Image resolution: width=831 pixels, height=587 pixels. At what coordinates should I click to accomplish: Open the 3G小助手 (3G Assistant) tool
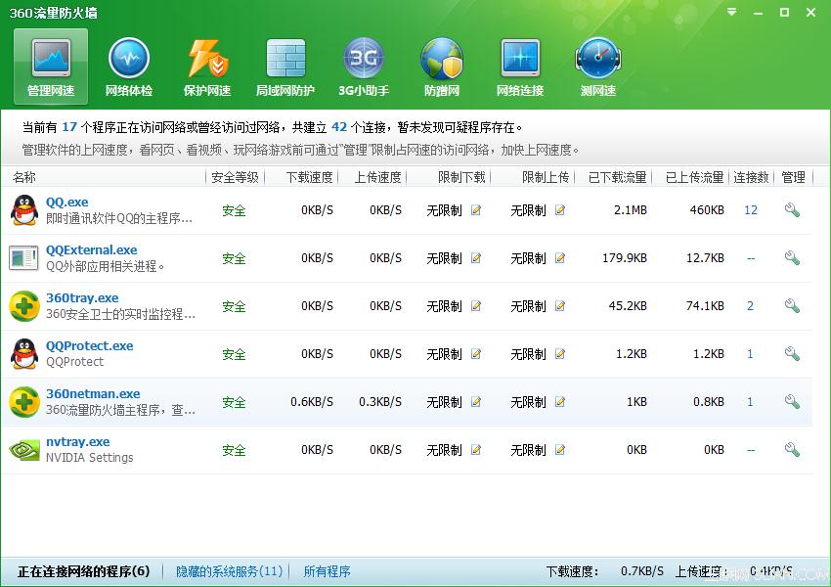364,66
